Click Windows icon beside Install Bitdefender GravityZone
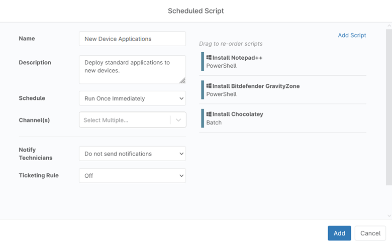 209,86
